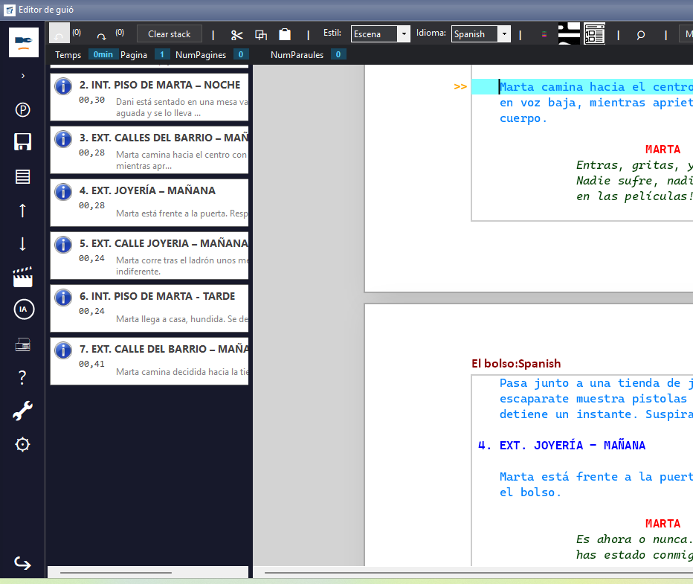Open the IA assistant icon
Screen dimensions: 693x584
point(24,309)
